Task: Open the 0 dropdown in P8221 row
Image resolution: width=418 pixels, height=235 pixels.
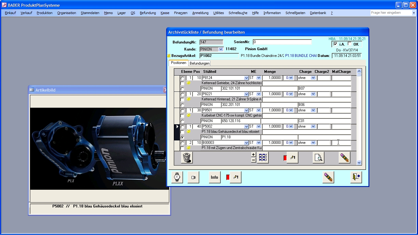Action: pyautogui.click(x=291, y=94)
